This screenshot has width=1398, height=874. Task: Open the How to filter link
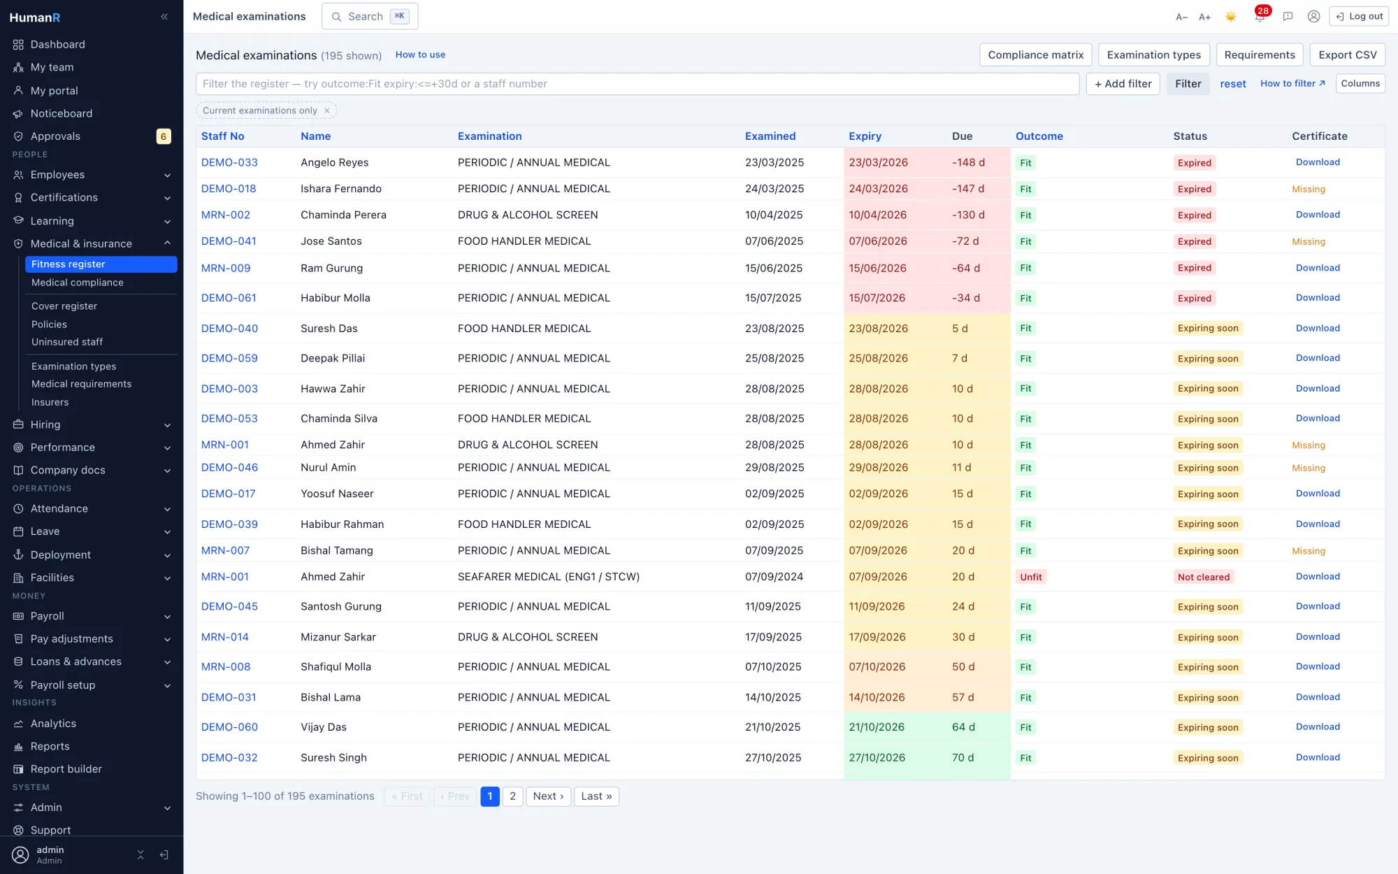point(1292,83)
